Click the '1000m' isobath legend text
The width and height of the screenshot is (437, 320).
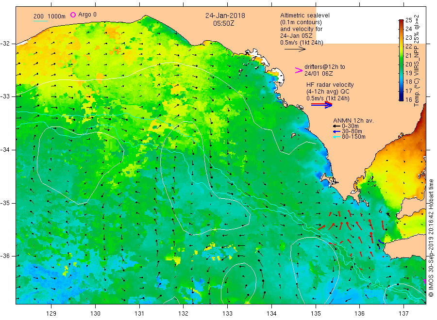(x=57, y=16)
